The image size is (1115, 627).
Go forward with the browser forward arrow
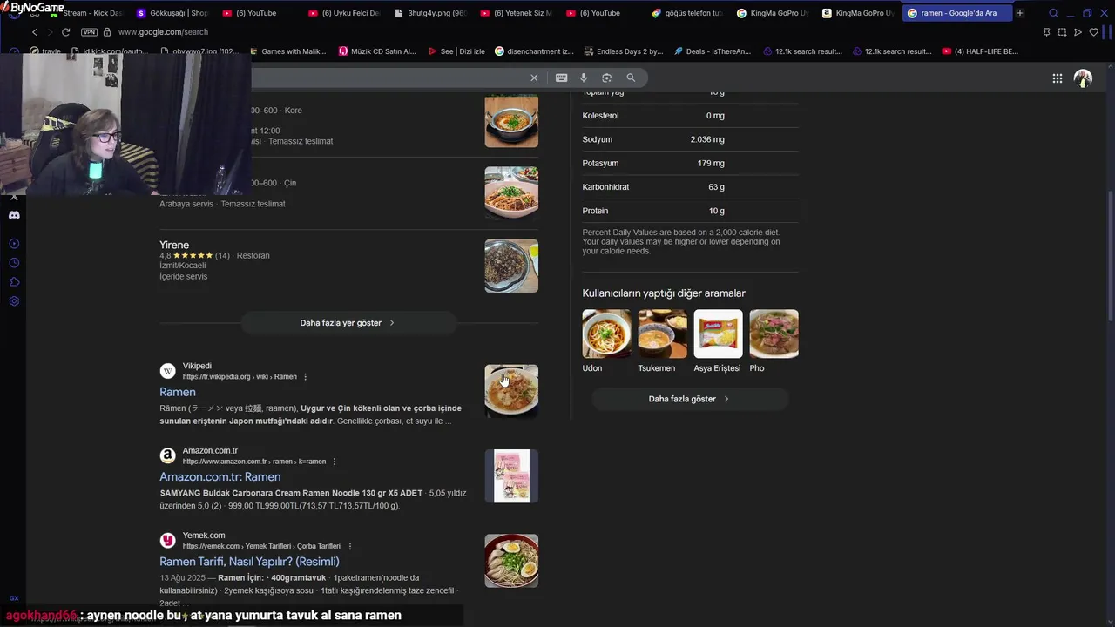tap(50, 32)
